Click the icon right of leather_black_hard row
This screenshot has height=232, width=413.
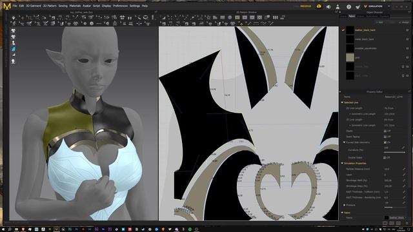pyautogui.click(x=407, y=30)
